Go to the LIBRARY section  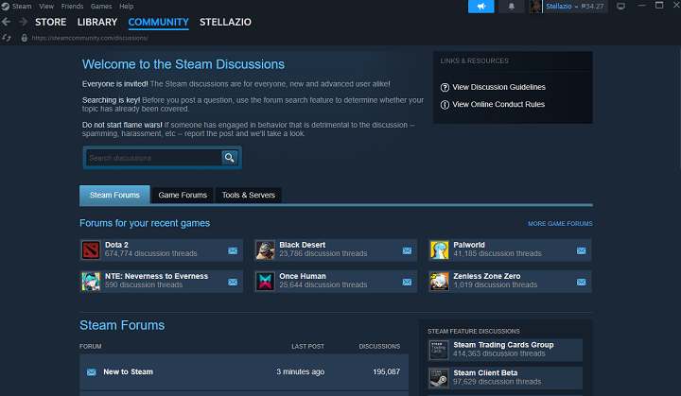tap(97, 22)
